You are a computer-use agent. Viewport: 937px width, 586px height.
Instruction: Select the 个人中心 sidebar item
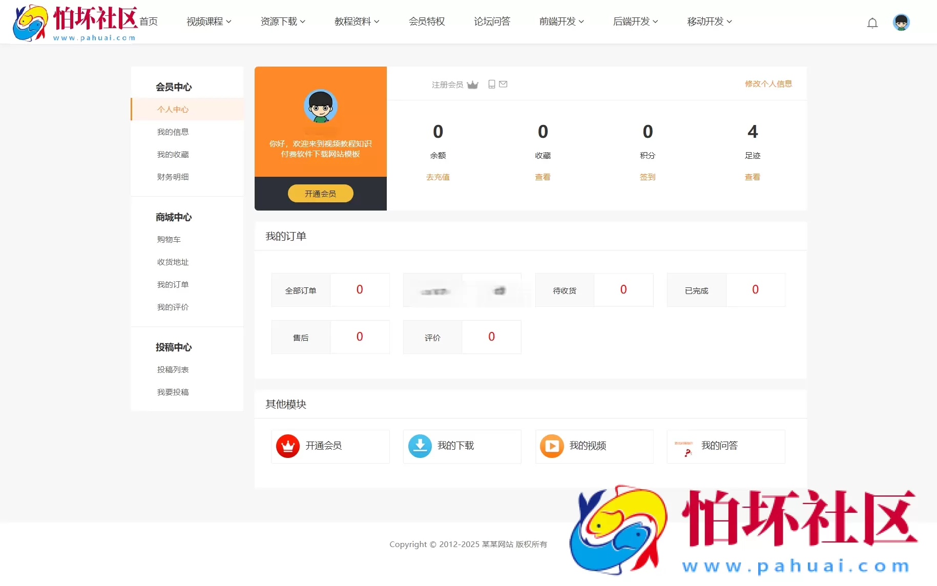click(173, 109)
